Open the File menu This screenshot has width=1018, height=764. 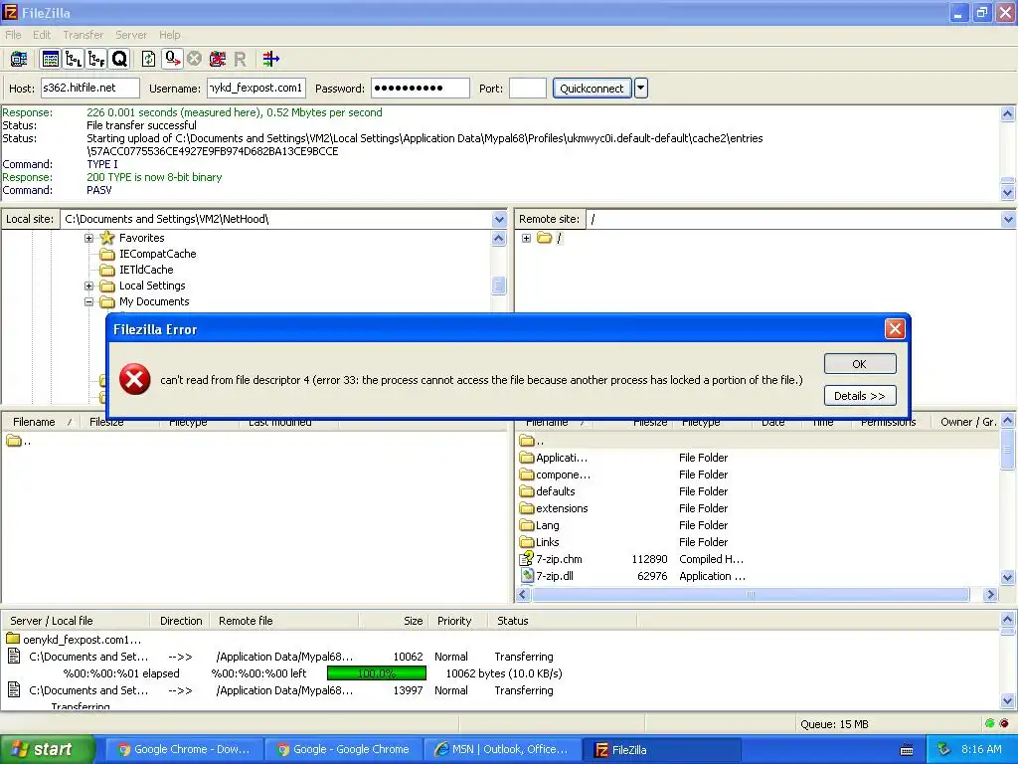13,35
